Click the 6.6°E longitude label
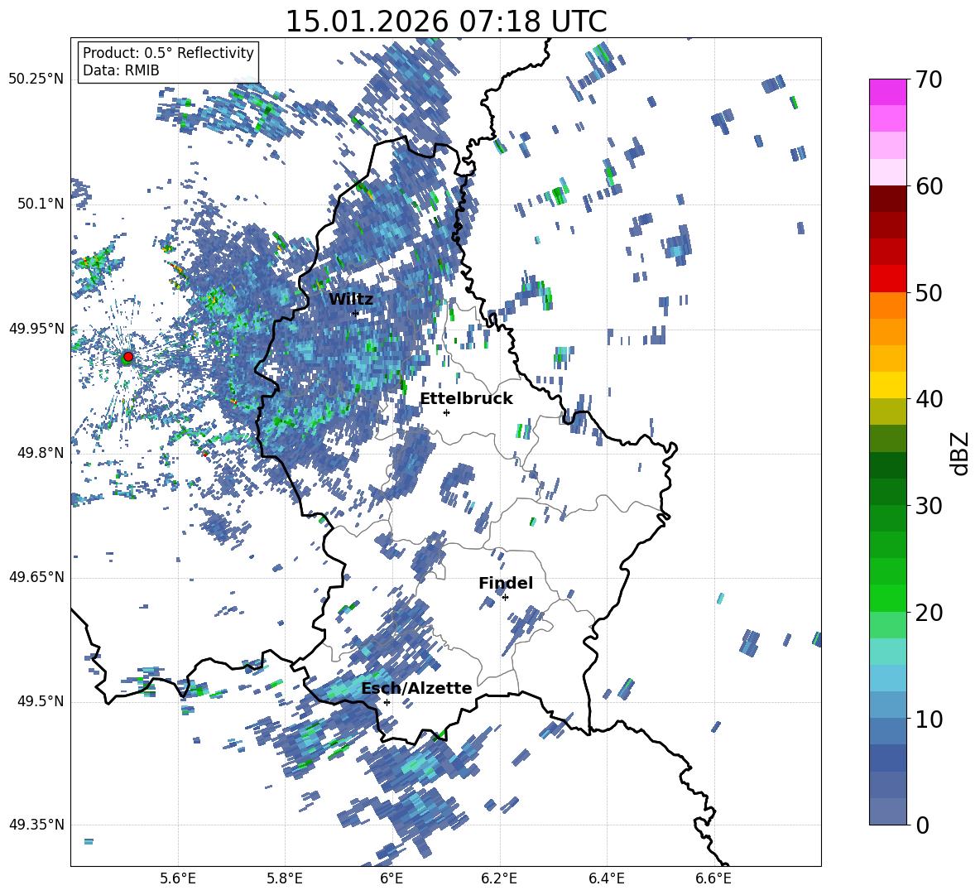 (713, 878)
